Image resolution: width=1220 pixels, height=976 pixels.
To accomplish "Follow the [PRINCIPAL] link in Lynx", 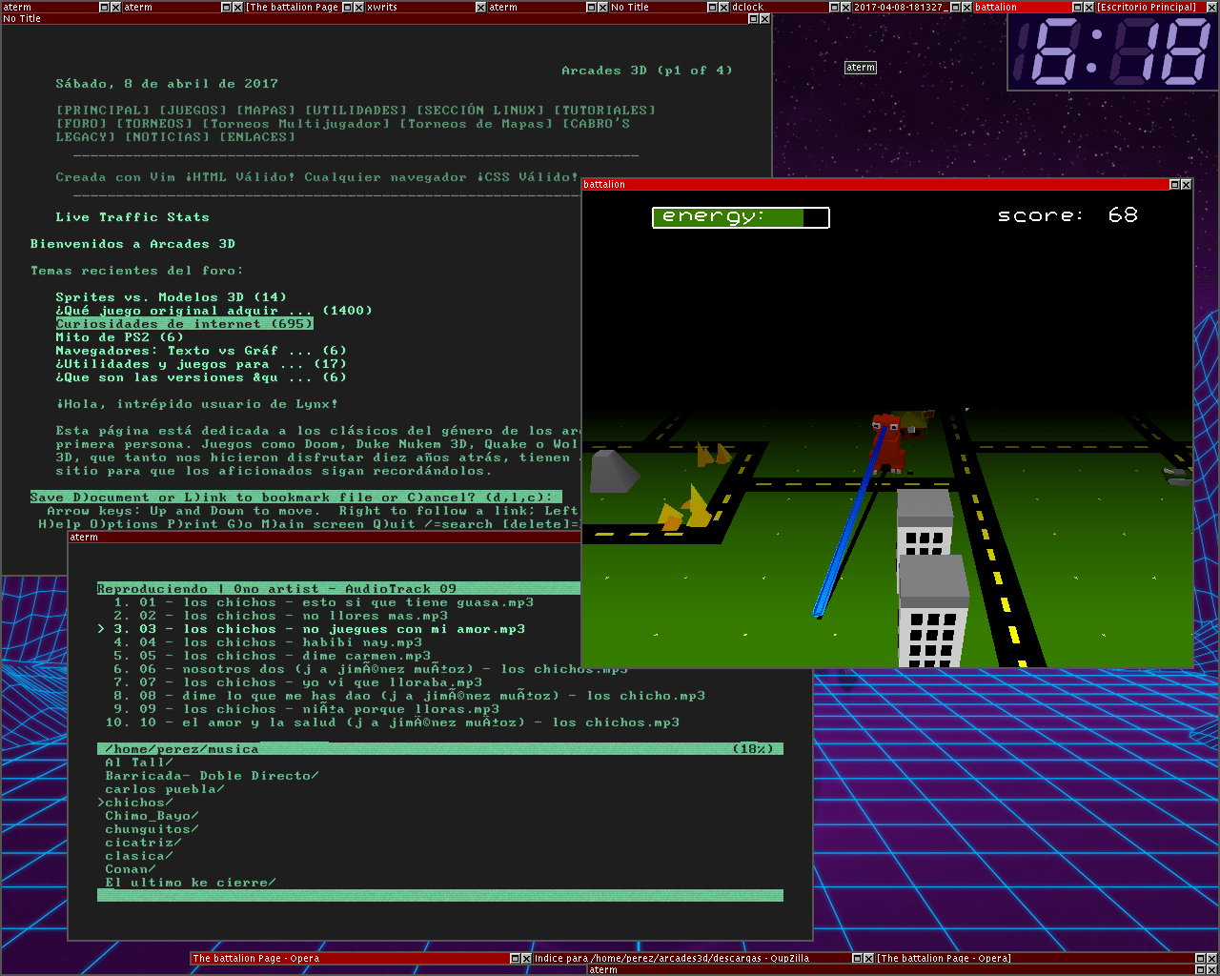I will pyautogui.click(x=103, y=111).
